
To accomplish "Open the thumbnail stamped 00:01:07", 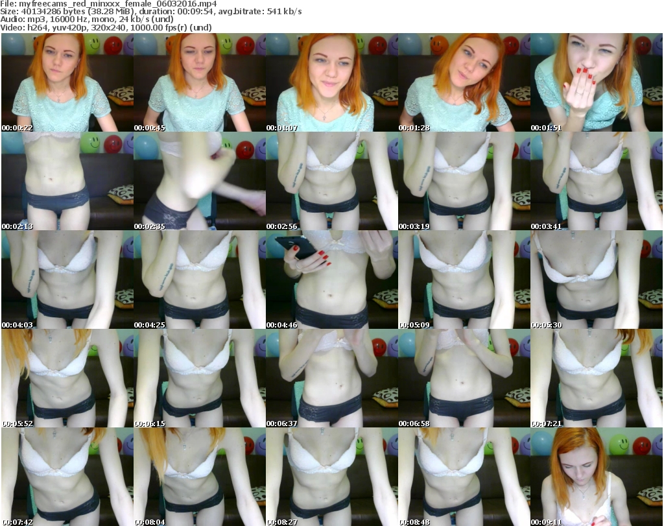I will pyautogui.click(x=331, y=82).
